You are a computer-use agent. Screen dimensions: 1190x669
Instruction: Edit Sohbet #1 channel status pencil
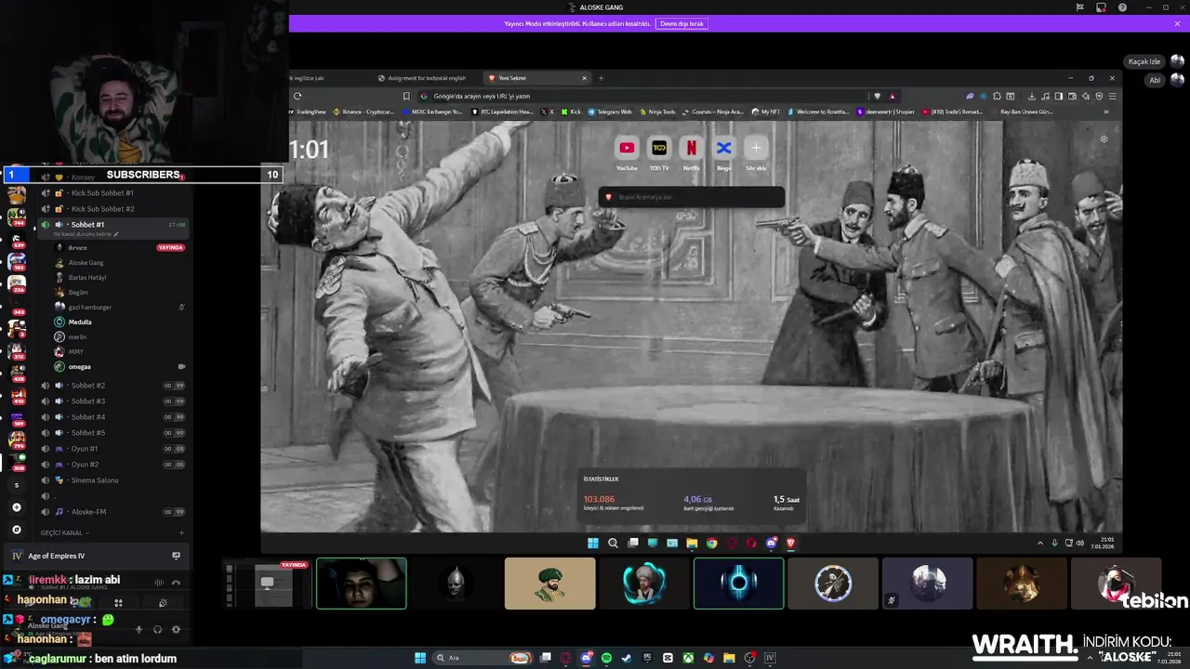pos(116,234)
